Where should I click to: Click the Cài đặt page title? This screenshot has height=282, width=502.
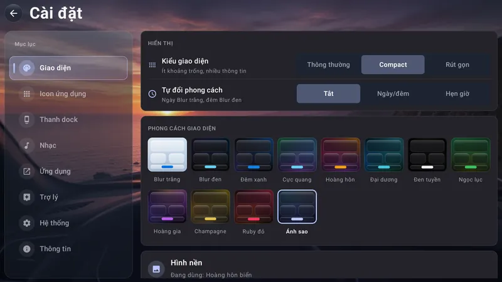[56, 13]
